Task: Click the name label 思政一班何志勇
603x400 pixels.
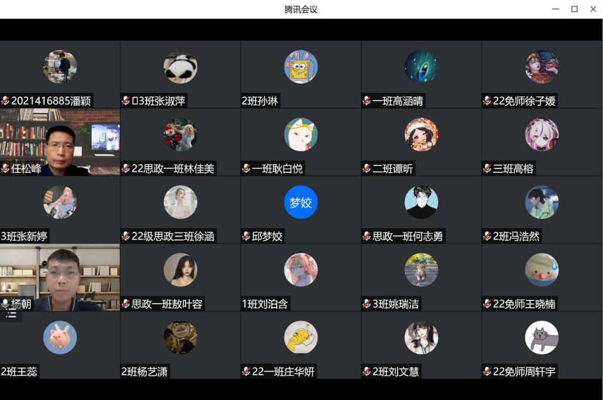Action: click(x=407, y=236)
